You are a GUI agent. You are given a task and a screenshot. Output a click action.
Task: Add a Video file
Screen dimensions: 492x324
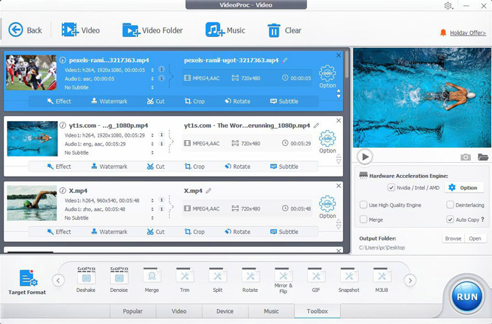81,30
